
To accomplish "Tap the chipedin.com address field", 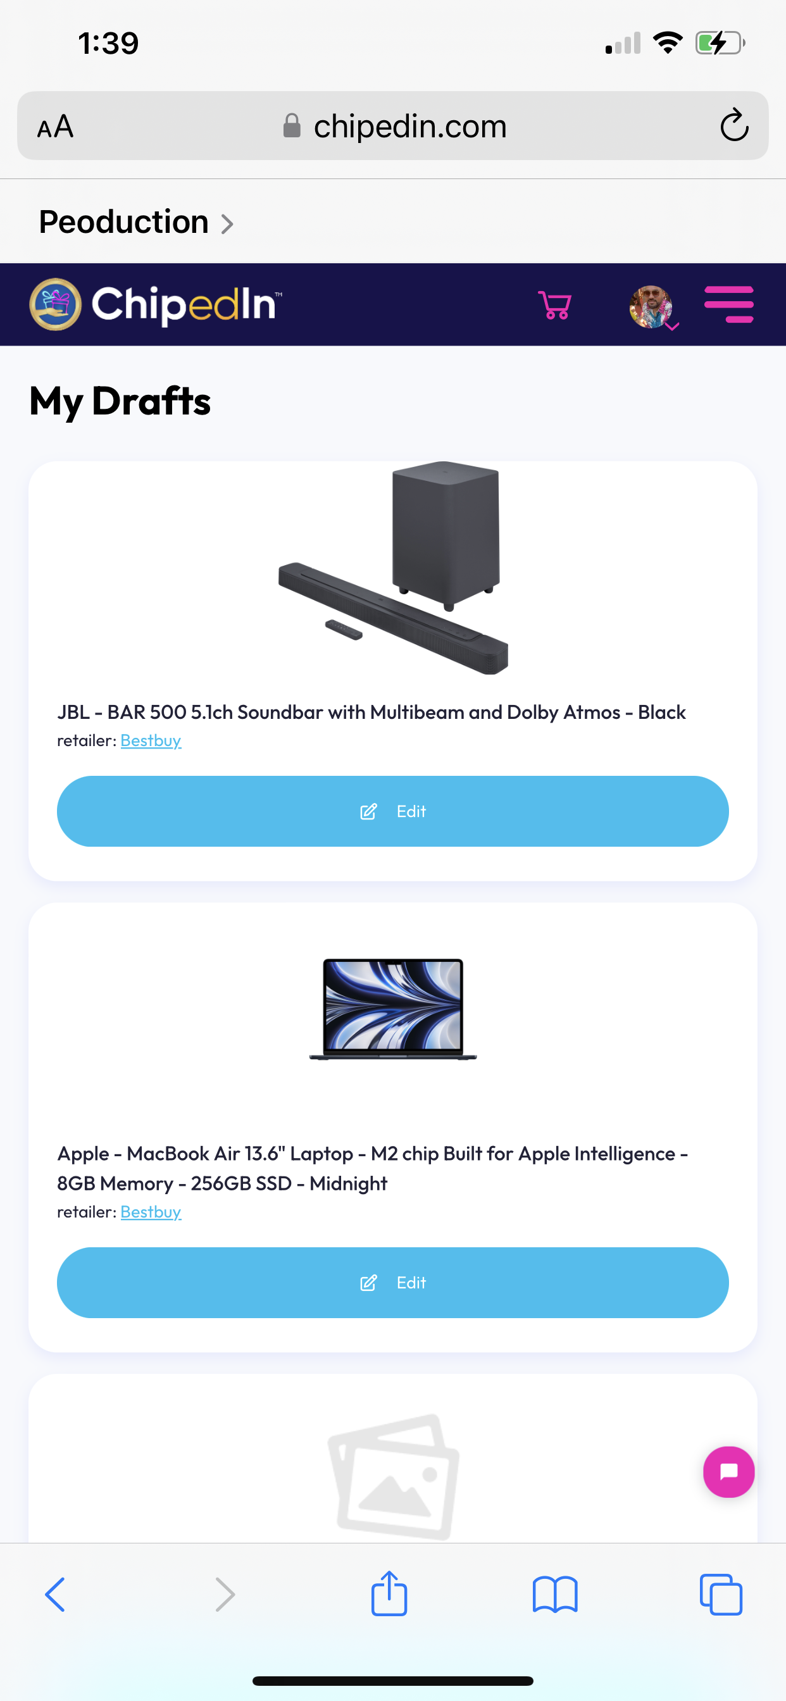I will pyautogui.click(x=393, y=125).
